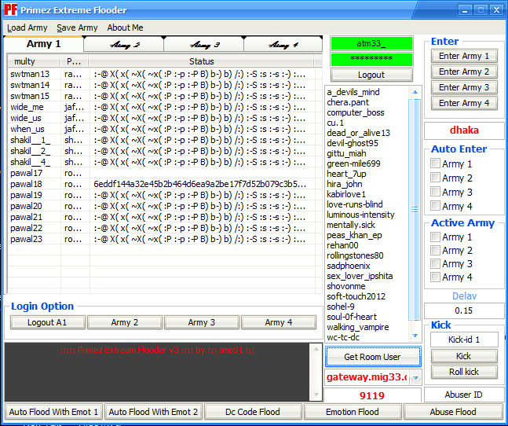508x426 pixels.
Task: Click the Abuser ID field
Action: [x=464, y=395]
